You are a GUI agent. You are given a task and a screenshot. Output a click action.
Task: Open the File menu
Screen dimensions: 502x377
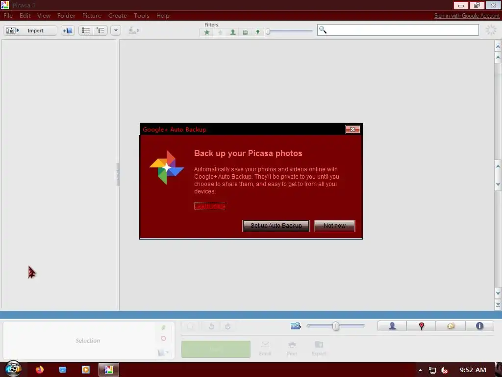click(8, 15)
